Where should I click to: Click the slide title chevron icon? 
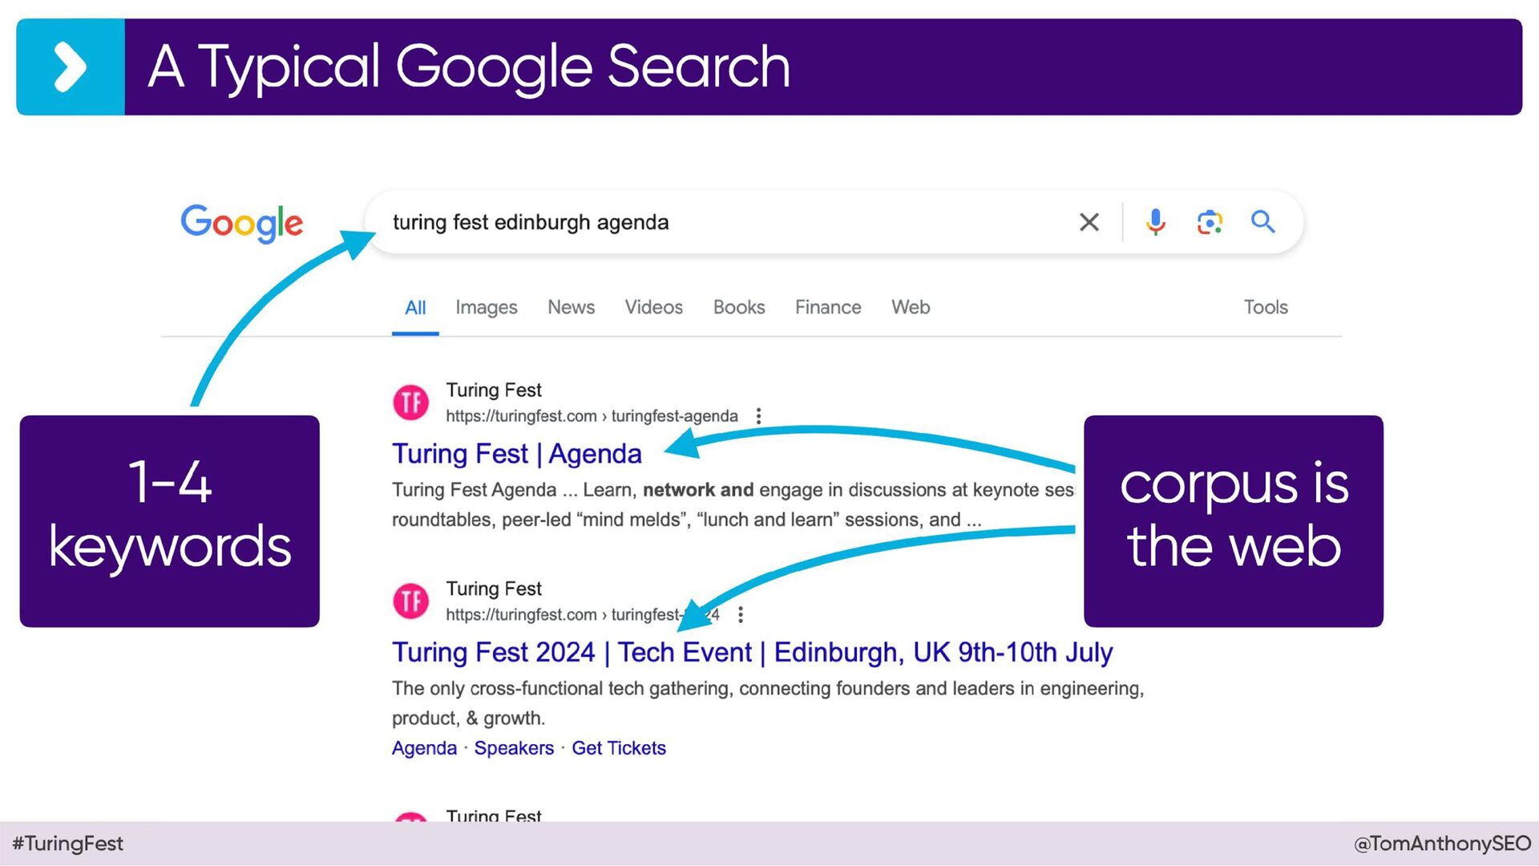71,67
